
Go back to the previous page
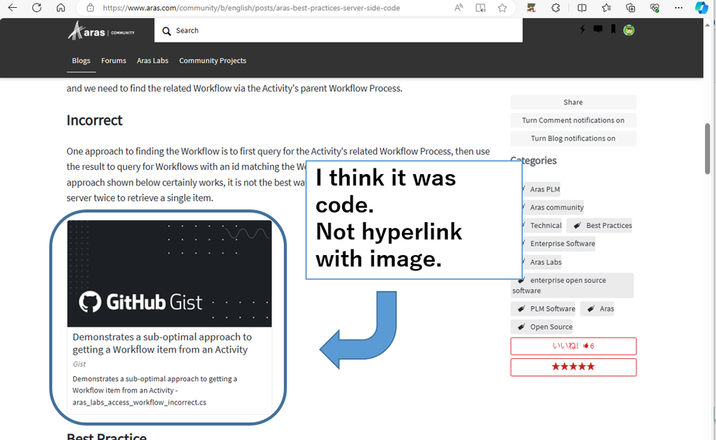pos(13,8)
